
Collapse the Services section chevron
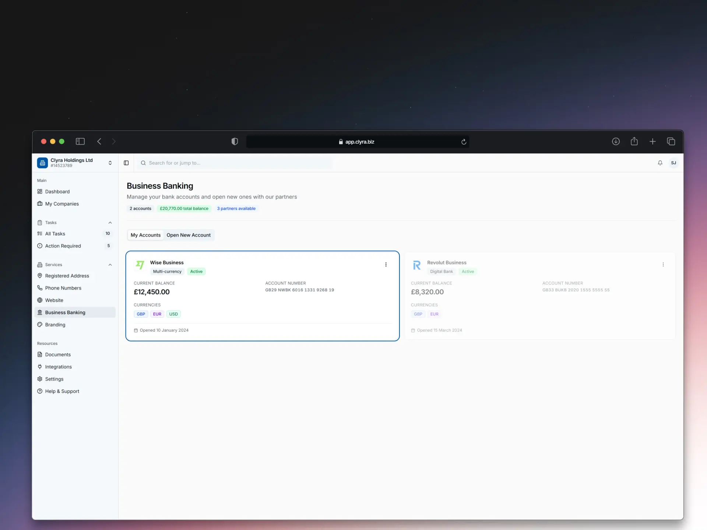tap(110, 265)
